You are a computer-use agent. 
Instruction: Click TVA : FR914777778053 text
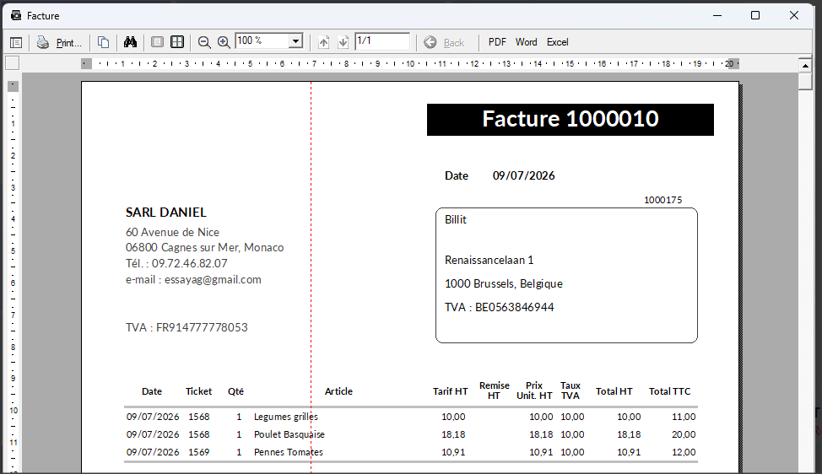point(187,328)
